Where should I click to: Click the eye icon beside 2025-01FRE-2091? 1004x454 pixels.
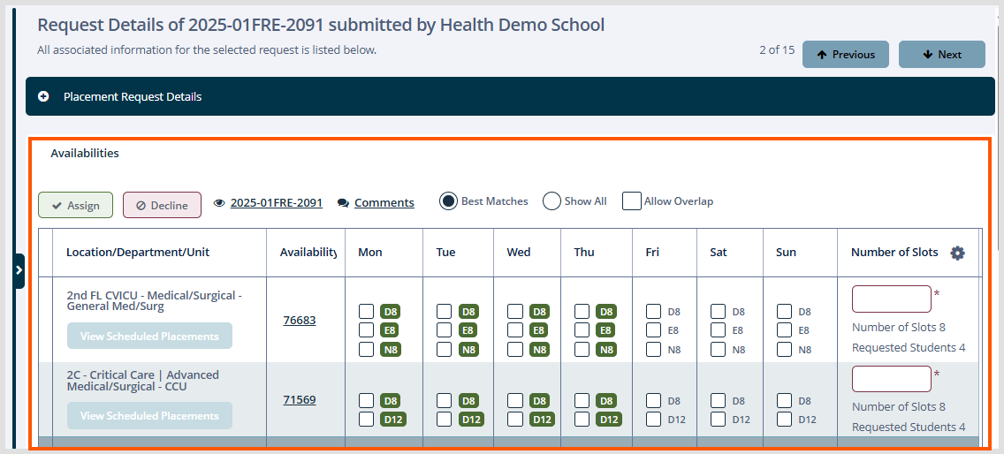pos(219,203)
